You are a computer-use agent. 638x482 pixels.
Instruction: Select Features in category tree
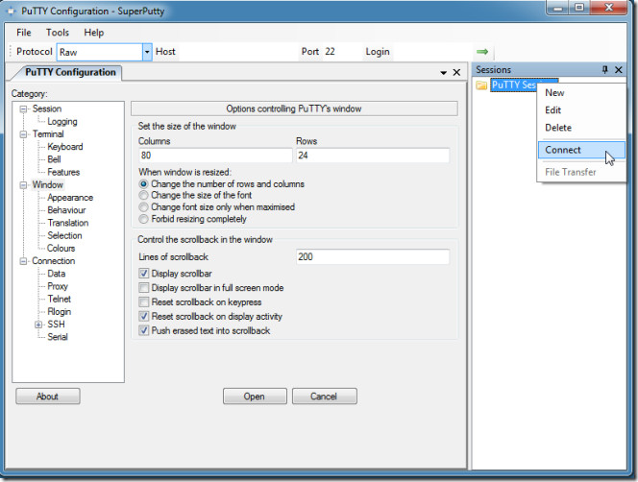tap(63, 172)
